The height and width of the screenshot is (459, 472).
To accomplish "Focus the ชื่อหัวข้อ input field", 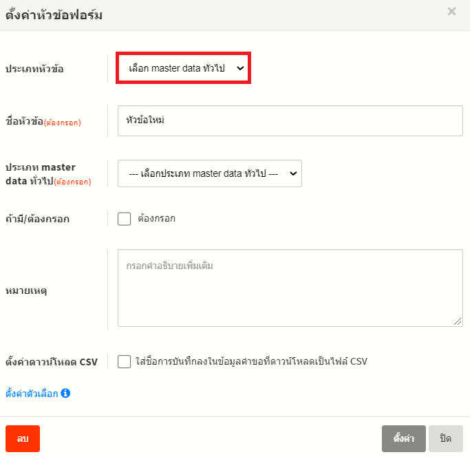I will coord(290,120).
